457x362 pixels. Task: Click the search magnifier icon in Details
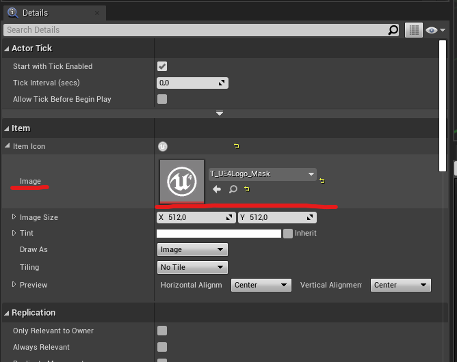coord(393,30)
